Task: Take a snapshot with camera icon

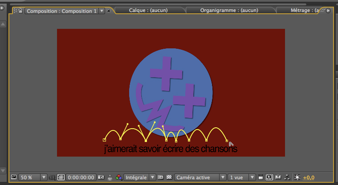Action: [x=101, y=177]
